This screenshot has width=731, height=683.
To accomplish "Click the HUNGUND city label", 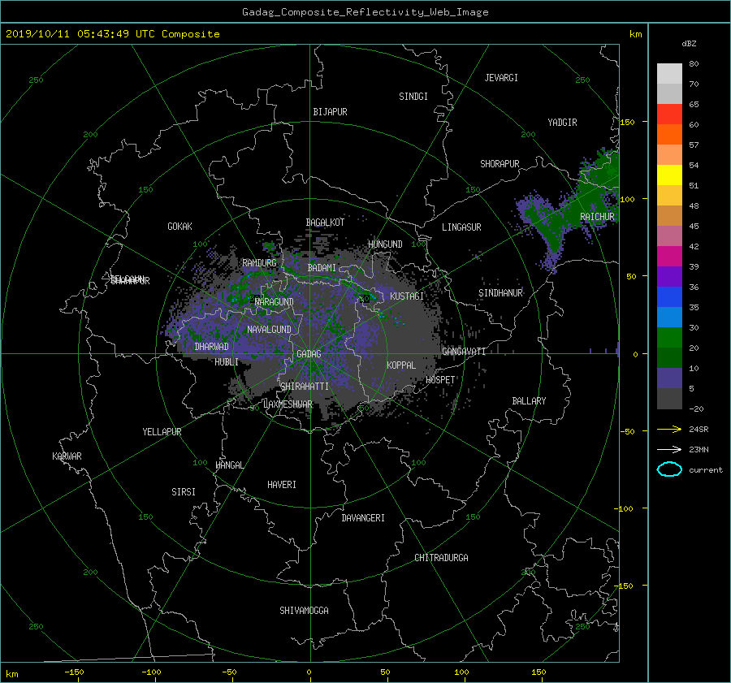I will [x=385, y=244].
